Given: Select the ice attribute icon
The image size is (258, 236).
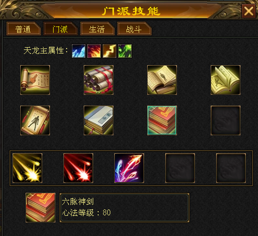Looking at the screenshot, I should [x=78, y=51].
